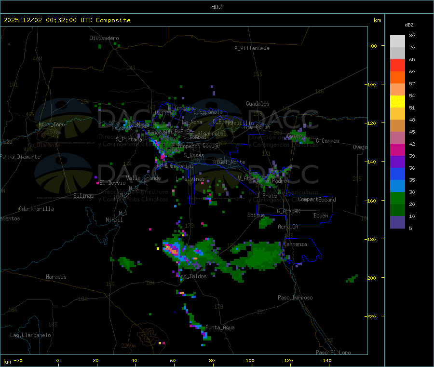Click the bright green 20 dBZ swatch
This screenshot has width=434, height=367.
click(397, 198)
